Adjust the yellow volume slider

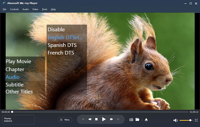[186, 120]
